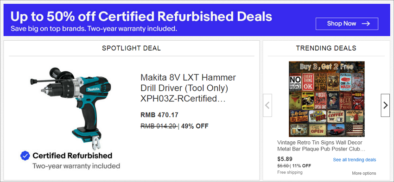Image resolution: width=394 pixels, height=182 pixels.
Task: Click the arrow inside Shop Now button
Action: tap(366, 24)
